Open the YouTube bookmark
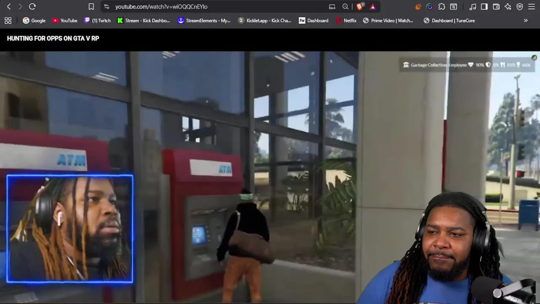Screen dimensions: 540x304 coord(65,20)
